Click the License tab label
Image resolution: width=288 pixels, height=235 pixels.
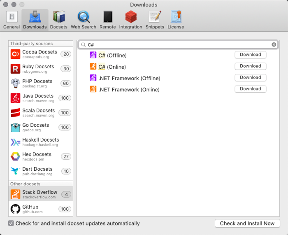(x=176, y=27)
